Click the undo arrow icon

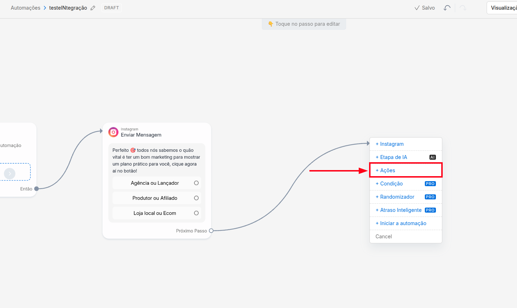(447, 8)
